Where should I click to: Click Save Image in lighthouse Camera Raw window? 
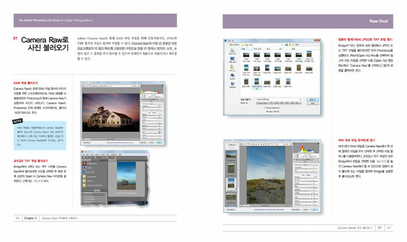pyautogui.click(x=87, y=143)
